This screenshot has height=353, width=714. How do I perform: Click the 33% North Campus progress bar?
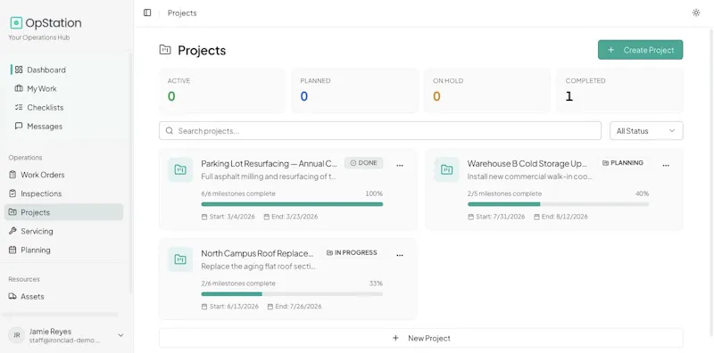tap(292, 294)
